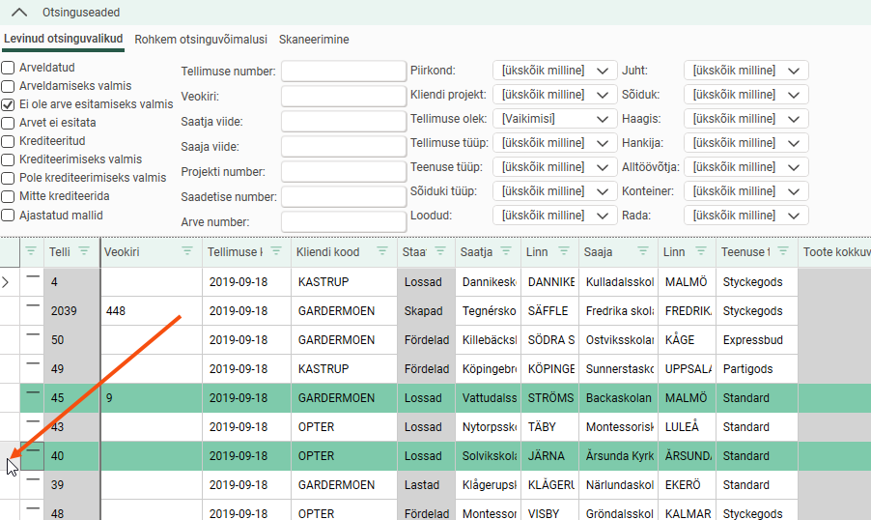The image size is (871, 520).
Task: Enable the Arveldatud checkbox
Action: 8,68
